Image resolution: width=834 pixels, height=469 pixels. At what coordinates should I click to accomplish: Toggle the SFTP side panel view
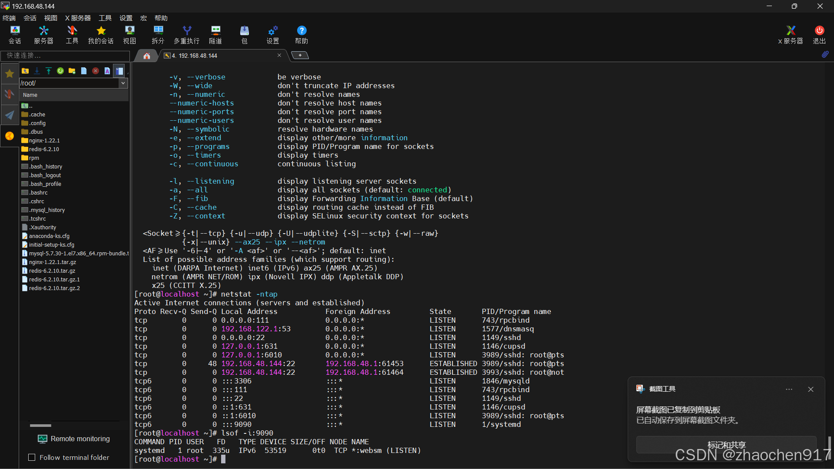point(119,71)
